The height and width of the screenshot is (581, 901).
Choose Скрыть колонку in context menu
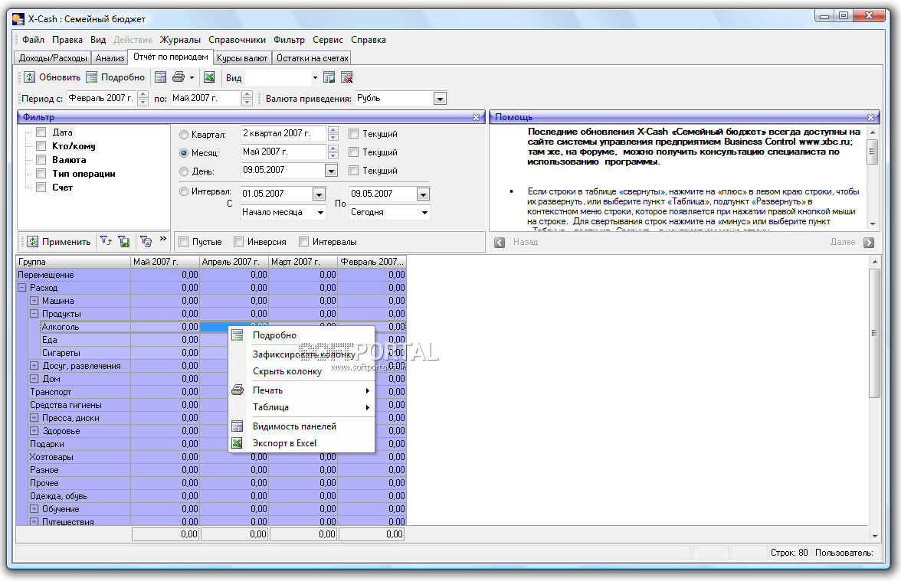coord(287,371)
